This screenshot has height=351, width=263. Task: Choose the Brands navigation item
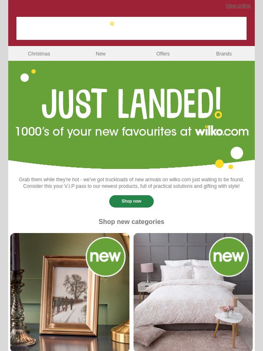pos(224,54)
